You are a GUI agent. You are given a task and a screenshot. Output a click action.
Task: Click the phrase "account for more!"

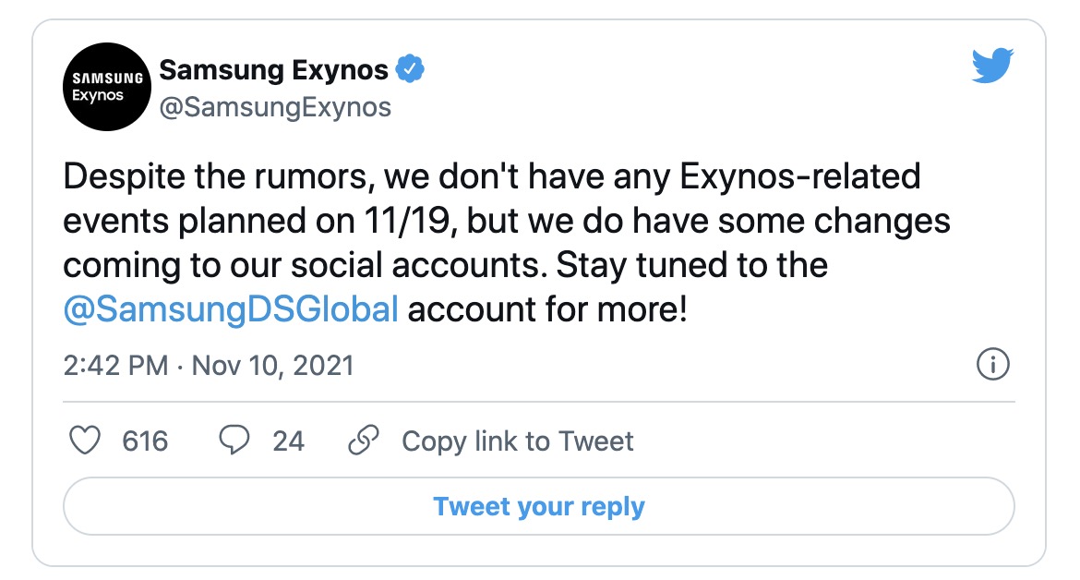[547, 309]
